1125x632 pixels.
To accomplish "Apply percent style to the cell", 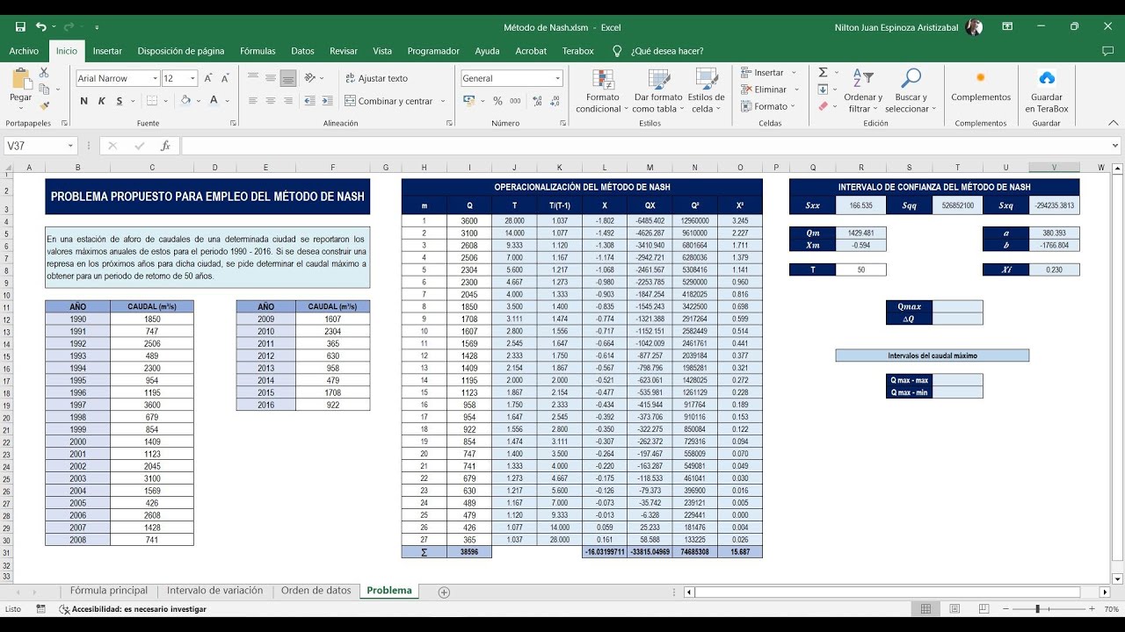I will pos(498,101).
